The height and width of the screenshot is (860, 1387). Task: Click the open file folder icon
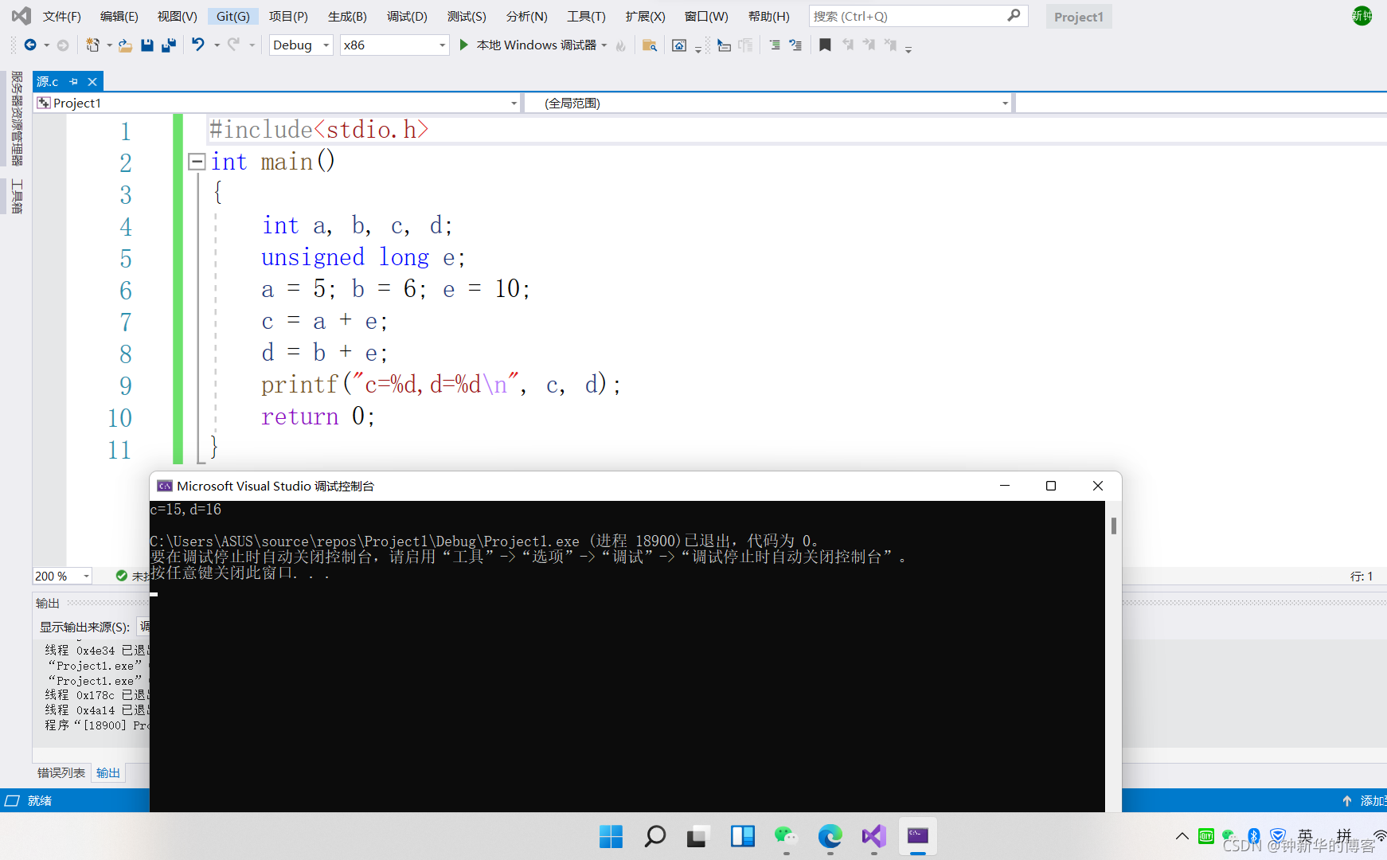click(x=125, y=45)
